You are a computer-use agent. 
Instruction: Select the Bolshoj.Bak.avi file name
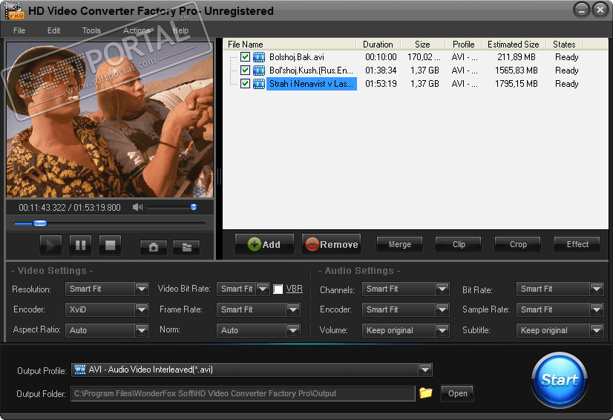tap(297, 57)
